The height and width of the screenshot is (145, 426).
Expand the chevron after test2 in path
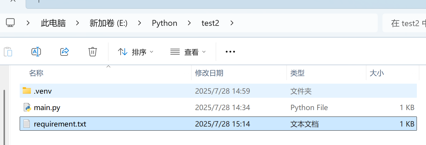[x=232, y=23]
